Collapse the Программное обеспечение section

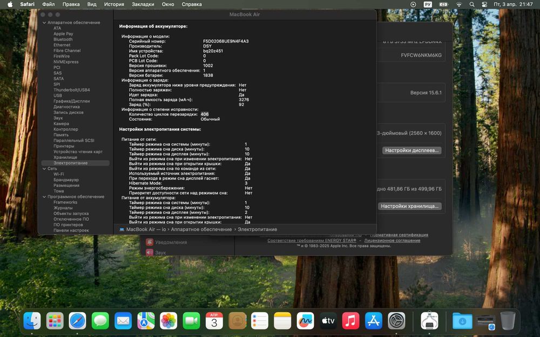pos(44,197)
